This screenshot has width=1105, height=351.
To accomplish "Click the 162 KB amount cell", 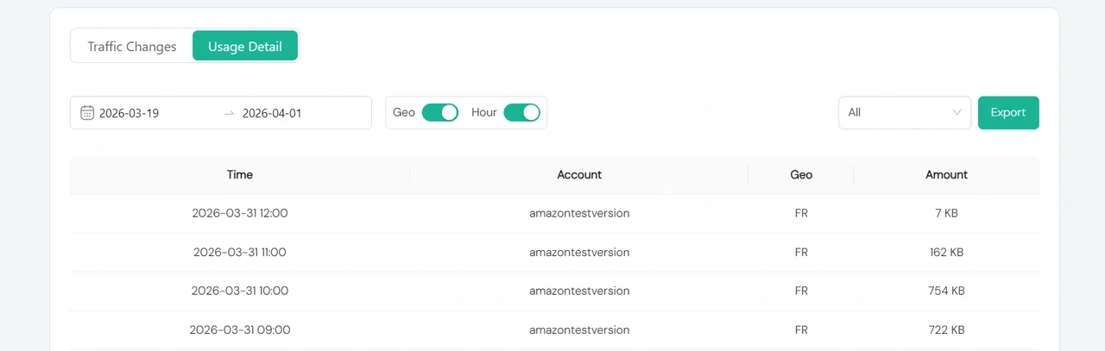I will (x=946, y=253).
